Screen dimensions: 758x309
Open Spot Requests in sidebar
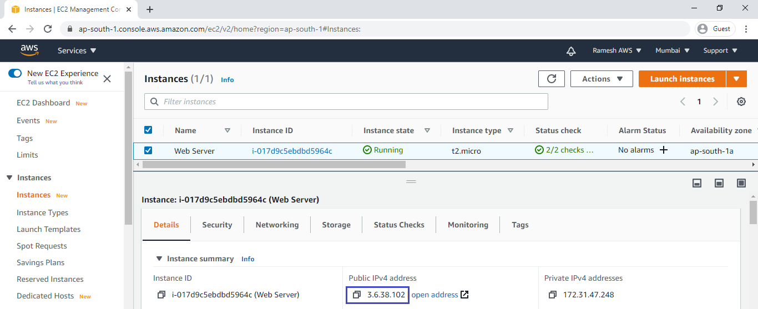point(42,246)
